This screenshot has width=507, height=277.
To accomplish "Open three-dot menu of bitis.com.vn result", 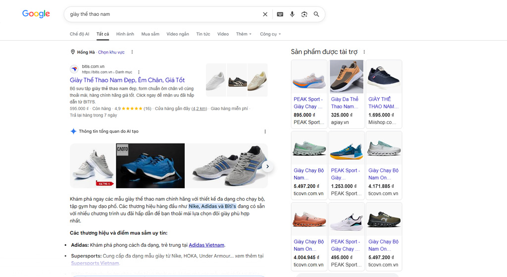I will point(139,72).
